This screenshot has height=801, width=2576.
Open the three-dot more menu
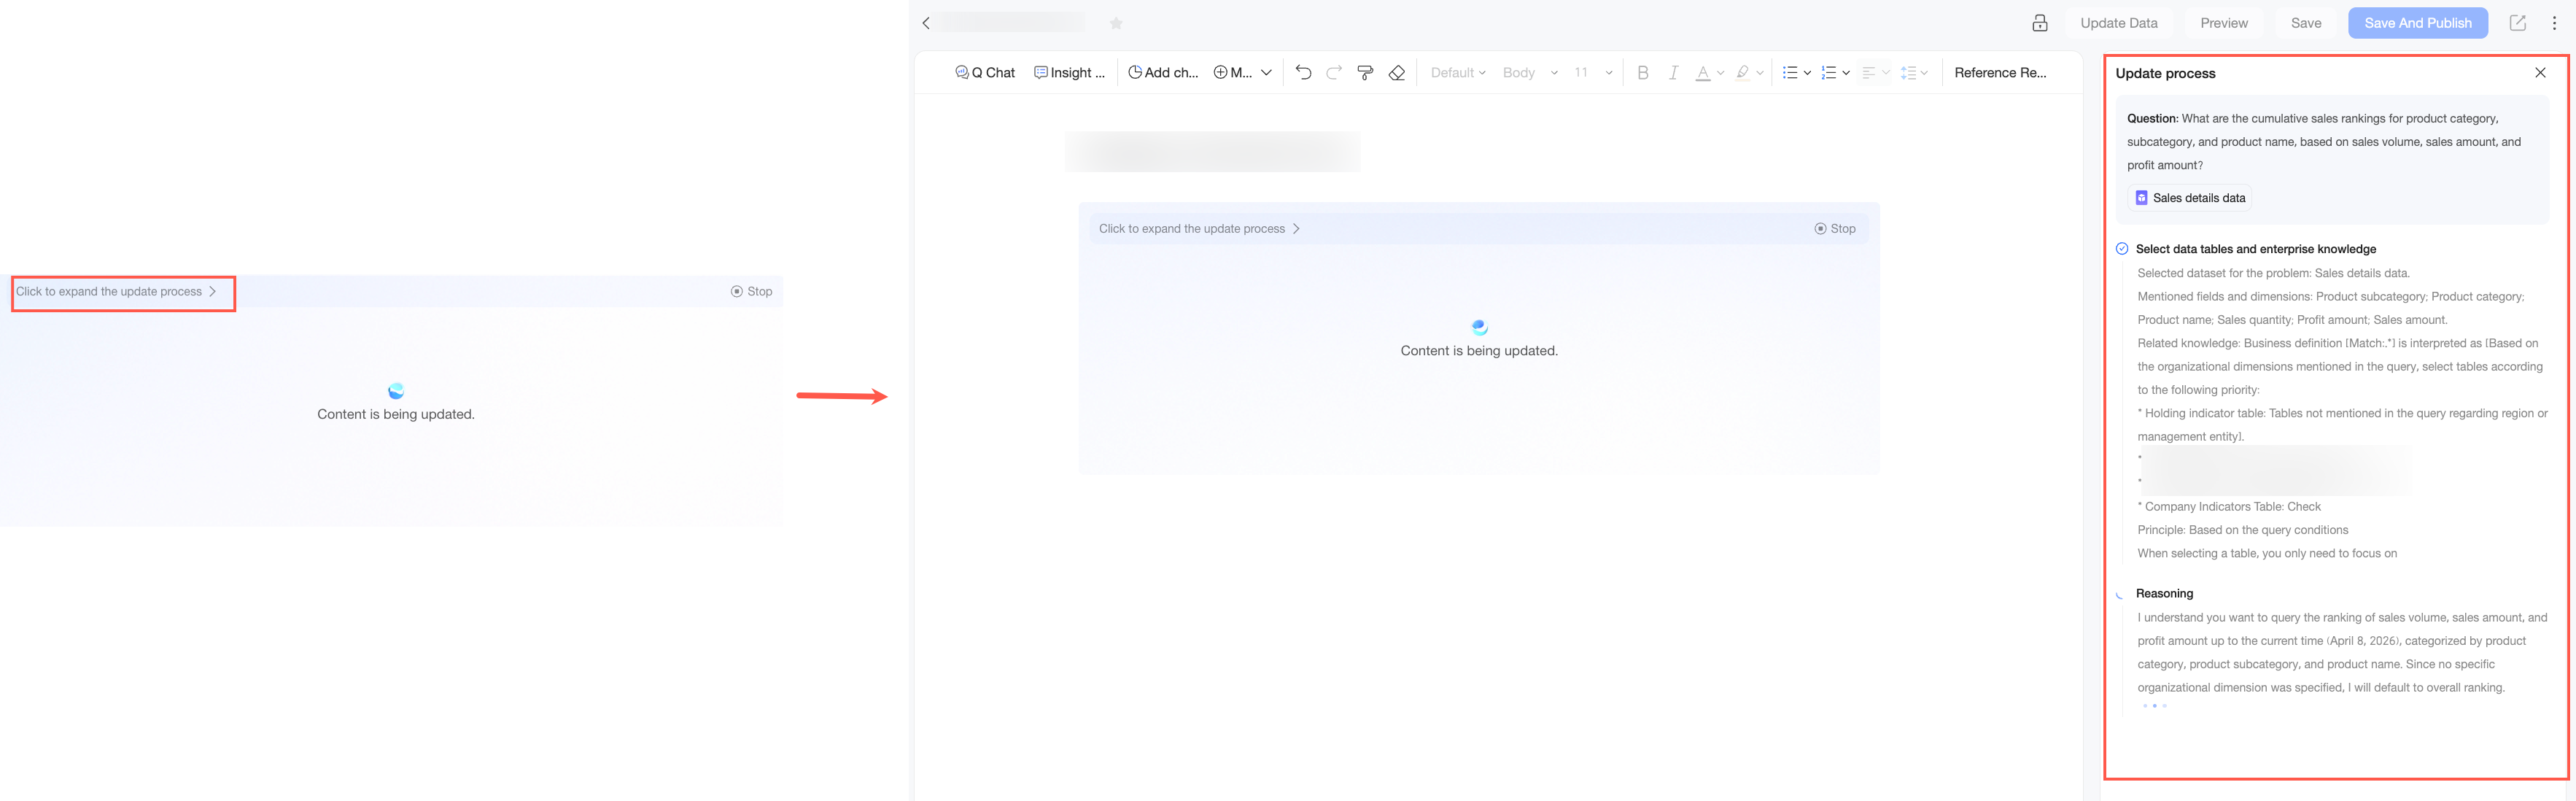click(x=2554, y=23)
